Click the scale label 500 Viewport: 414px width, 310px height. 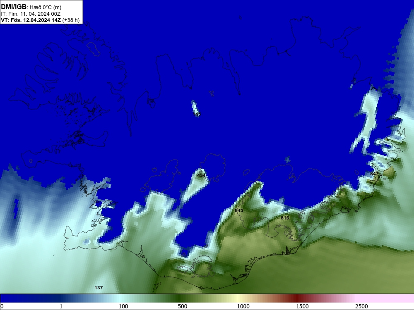[x=183, y=306]
